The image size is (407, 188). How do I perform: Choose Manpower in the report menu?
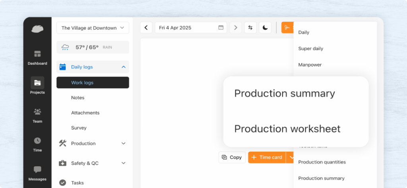click(310, 65)
